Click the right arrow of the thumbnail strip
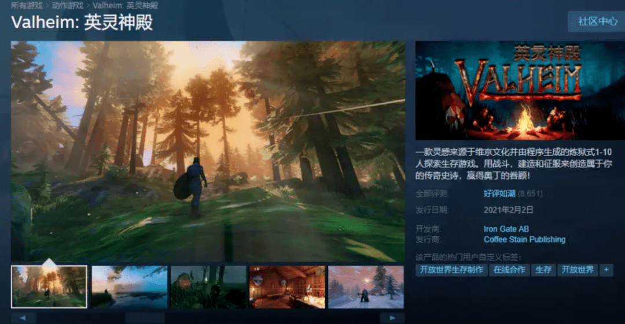Viewport: 625px width, 324px height. pyautogui.click(x=392, y=318)
